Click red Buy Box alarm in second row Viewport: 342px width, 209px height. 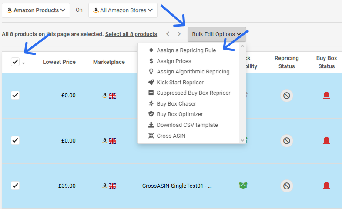tap(326, 140)
